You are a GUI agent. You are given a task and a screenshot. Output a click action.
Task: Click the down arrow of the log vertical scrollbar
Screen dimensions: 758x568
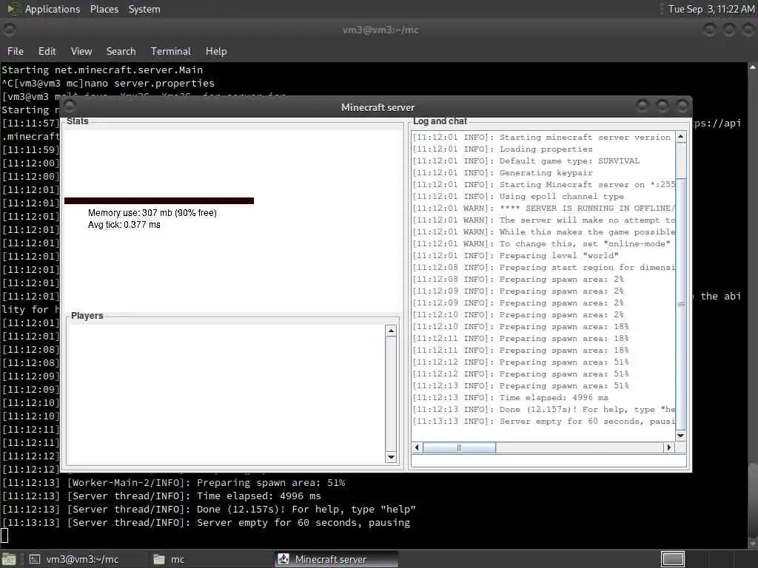[681, 435]
